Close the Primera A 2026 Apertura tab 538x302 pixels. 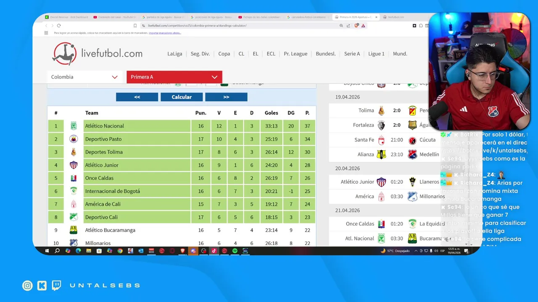376,17
